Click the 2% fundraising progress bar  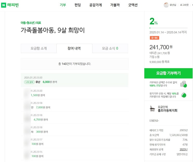168,28
